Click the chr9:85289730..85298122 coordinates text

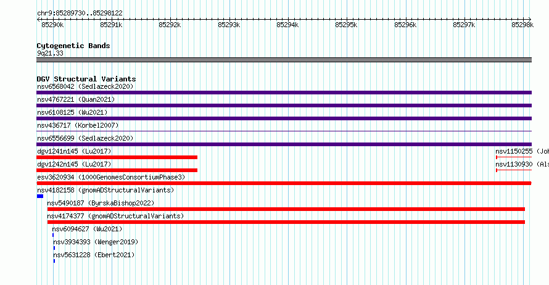(80, 14)
